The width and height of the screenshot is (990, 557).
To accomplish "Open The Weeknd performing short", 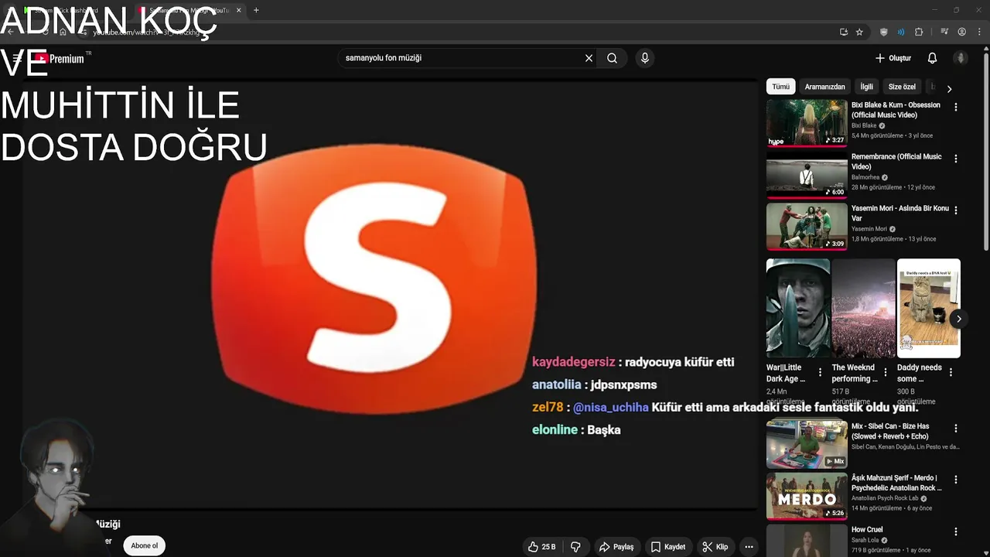I will [863, 308].
